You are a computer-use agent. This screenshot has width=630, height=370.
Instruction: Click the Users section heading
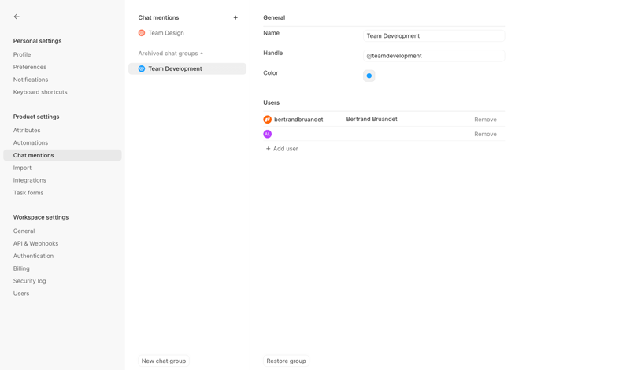(271, 102)
